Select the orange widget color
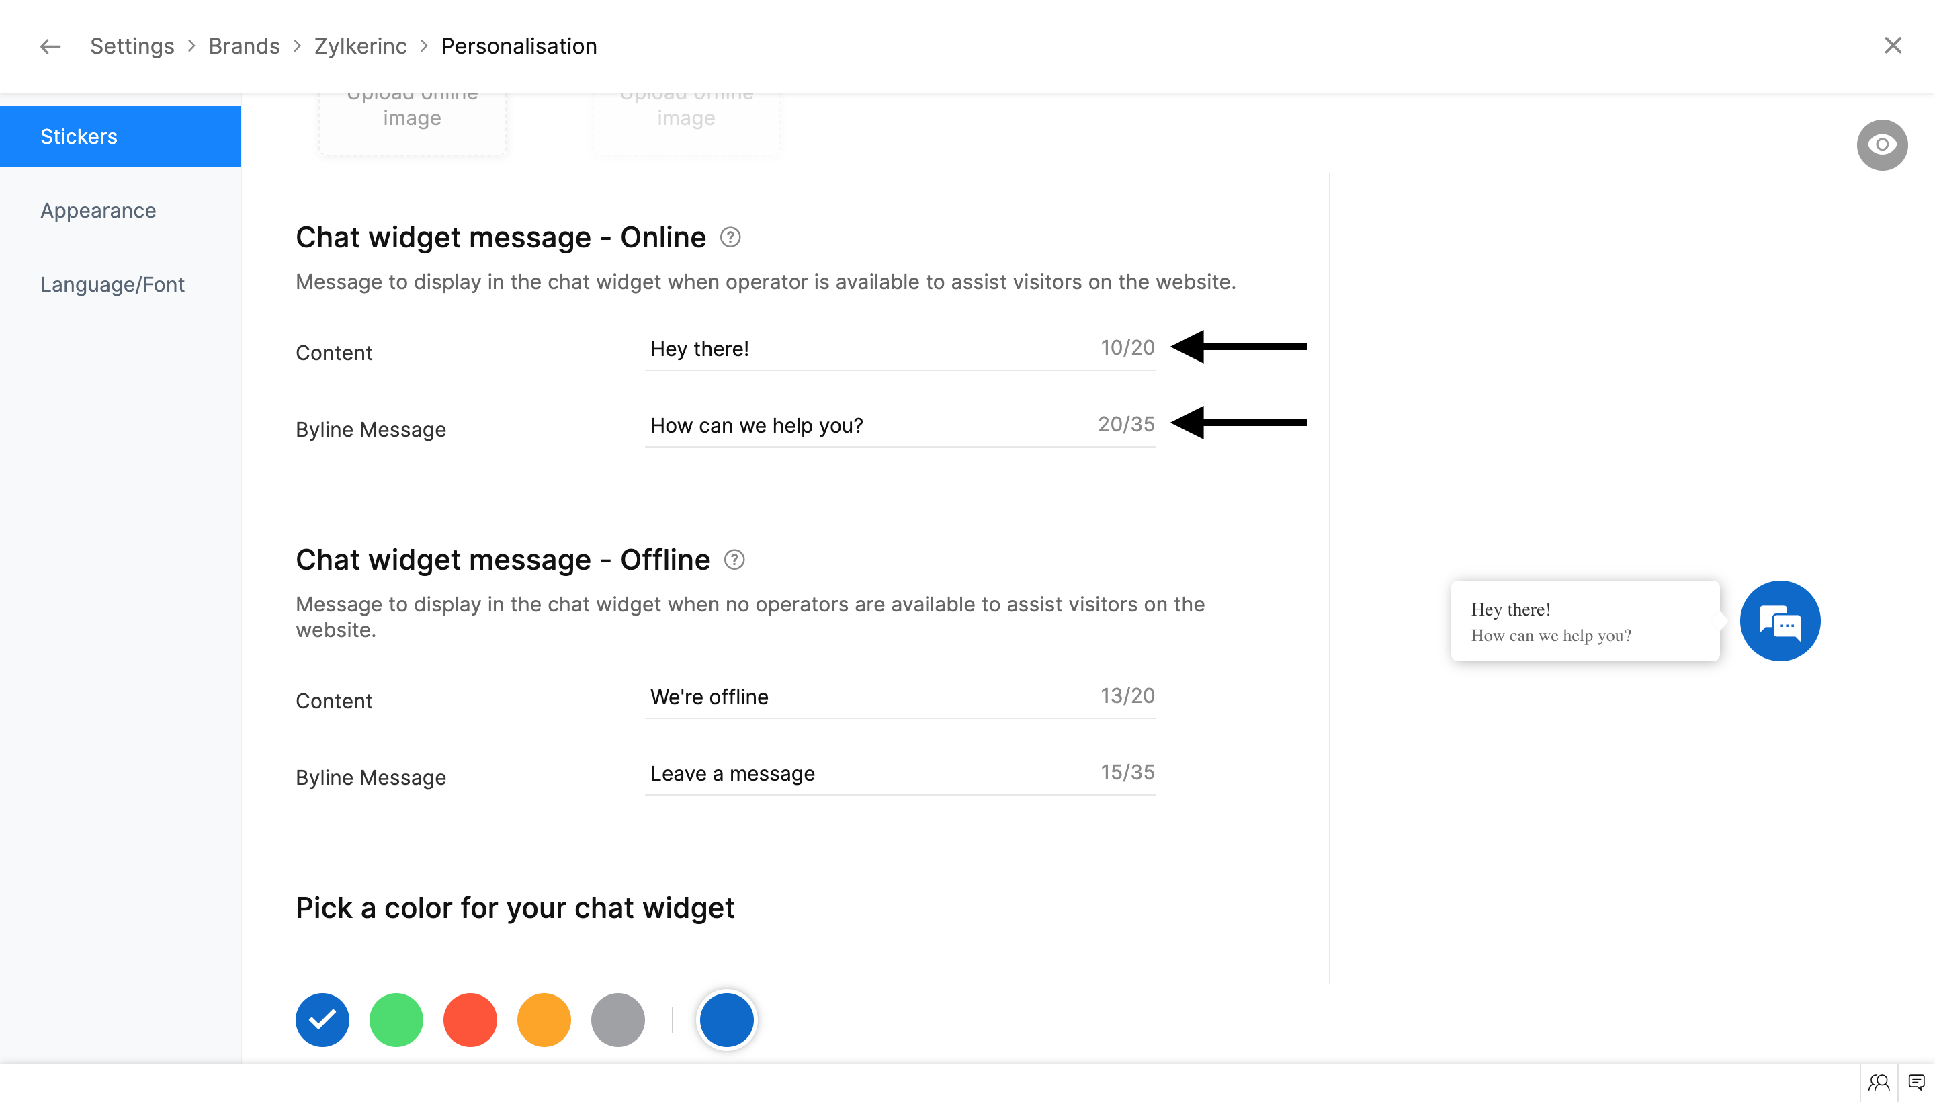This screenshot has width=1935, height=1102. tap(544, 1019)
